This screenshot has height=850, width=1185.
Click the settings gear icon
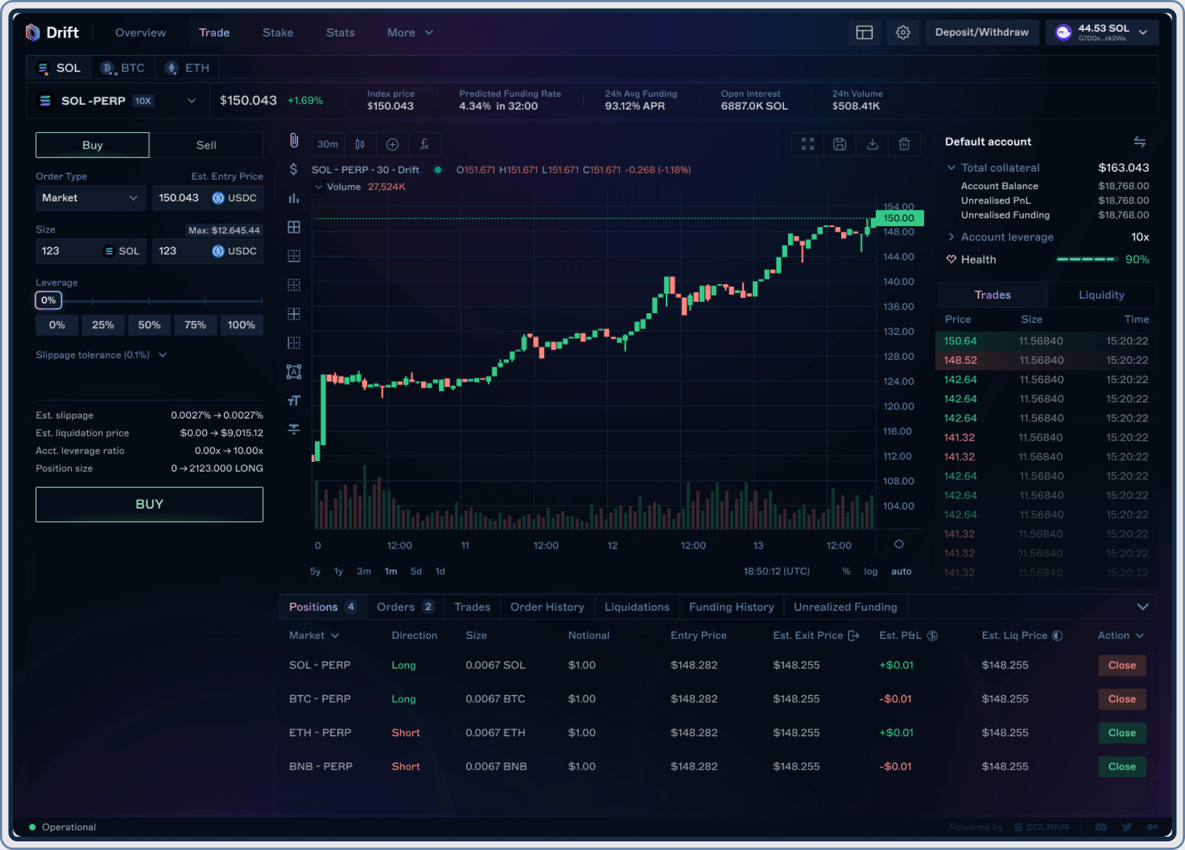coord(903,32)
